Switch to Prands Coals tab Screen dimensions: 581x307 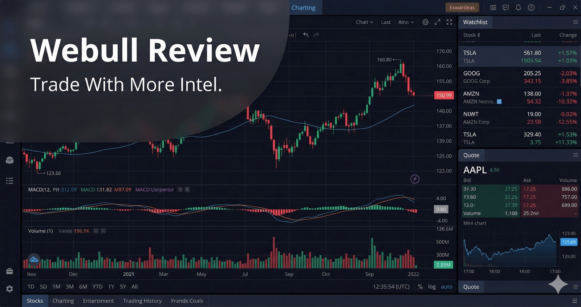click(x=187, y=301)
